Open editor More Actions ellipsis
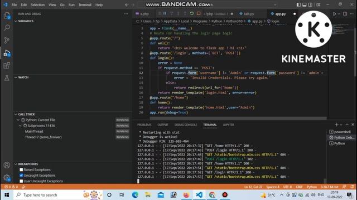The width and height of the screenshot is (357, 200). (352, 14)
